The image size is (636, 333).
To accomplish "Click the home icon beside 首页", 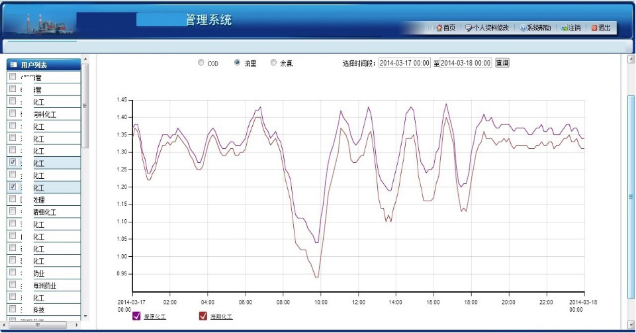I will pyautogui.click(x=439, y=28).
